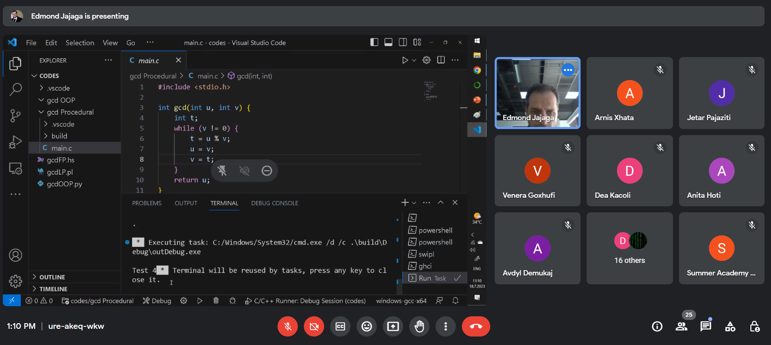Expand the gcd OOP folder
Viewport: 771px width, 345px height.
coord(61,100)
